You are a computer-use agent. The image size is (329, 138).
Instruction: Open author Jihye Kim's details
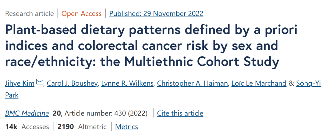coord(20,83)
